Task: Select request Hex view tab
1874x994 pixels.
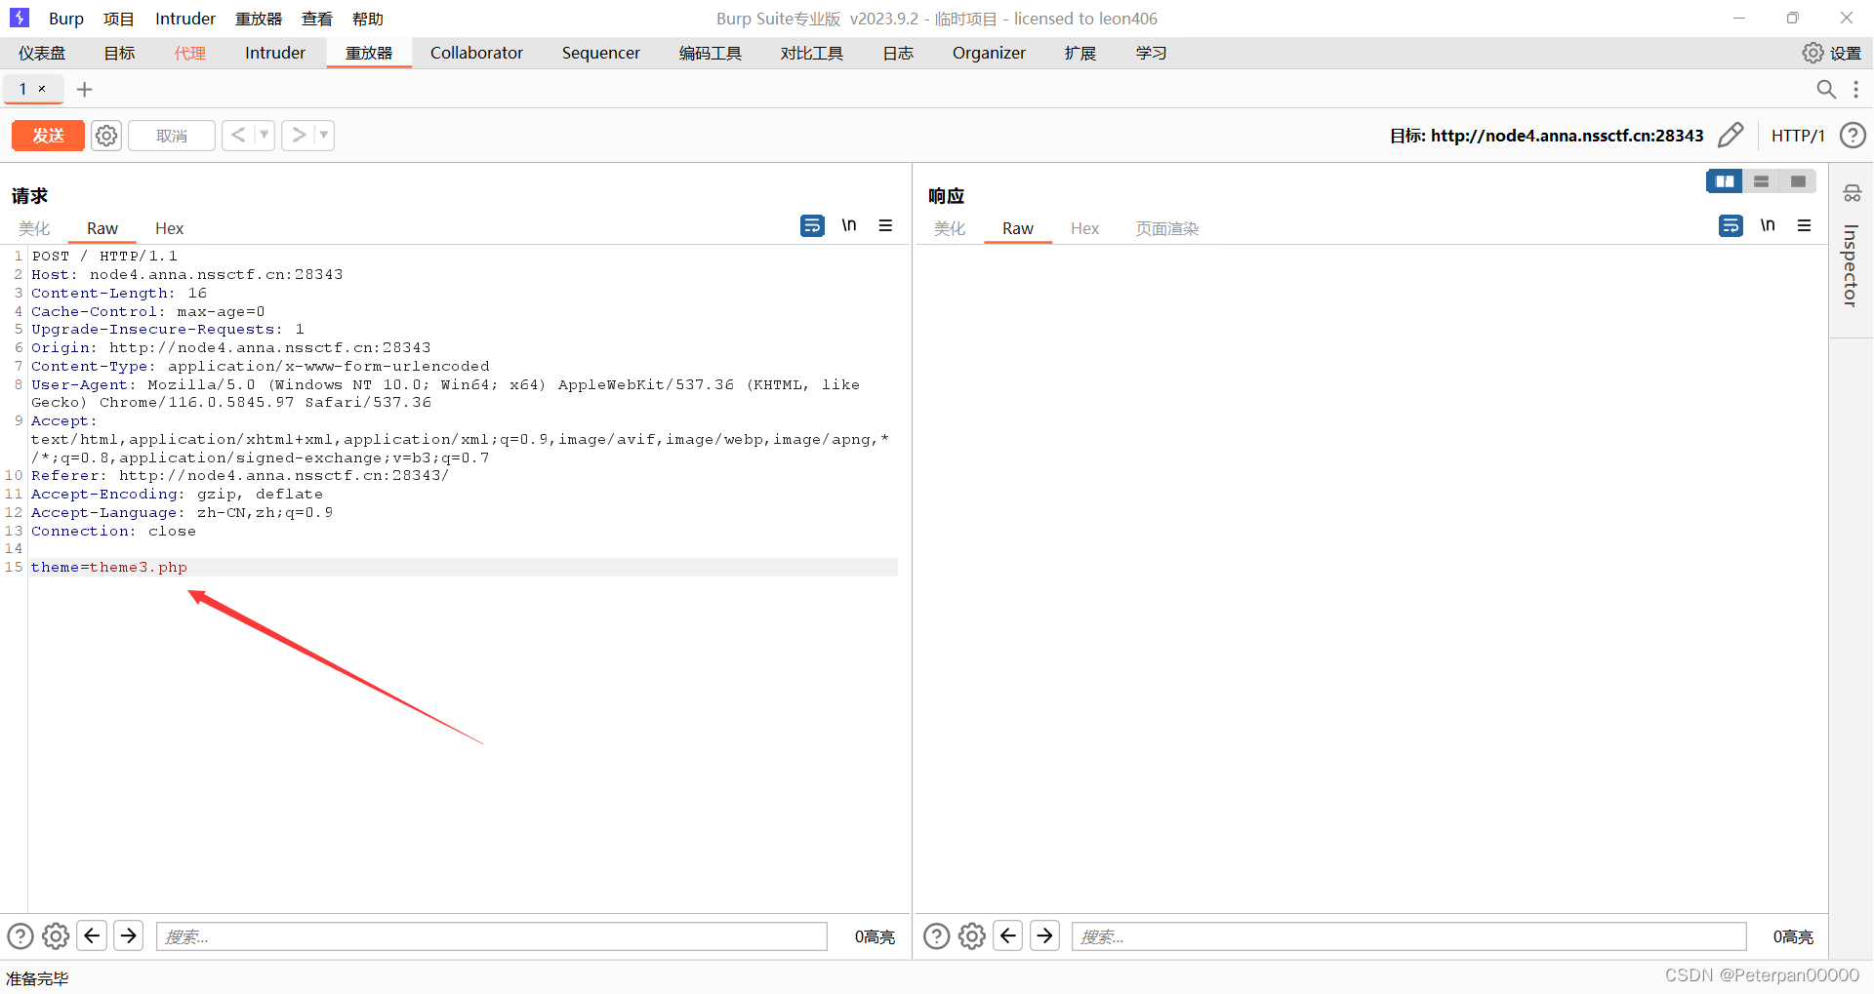Action: pos(169,228)
